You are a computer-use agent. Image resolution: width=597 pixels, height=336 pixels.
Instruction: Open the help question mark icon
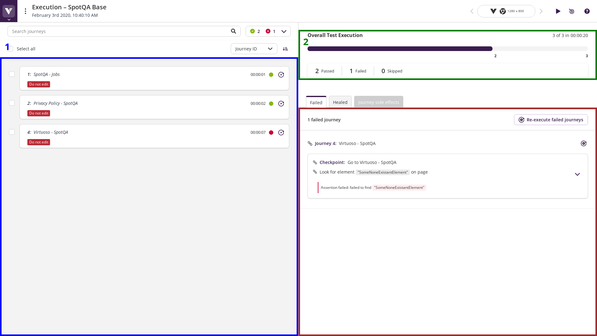coord(587,11)
